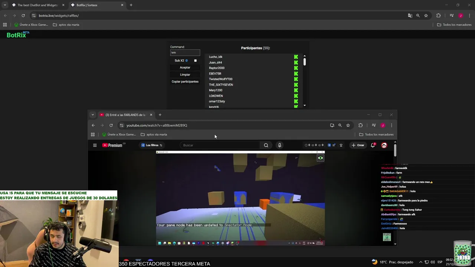Click the YouTube Crear button
Screen dimensions: 475x267
tap(358, 145)
